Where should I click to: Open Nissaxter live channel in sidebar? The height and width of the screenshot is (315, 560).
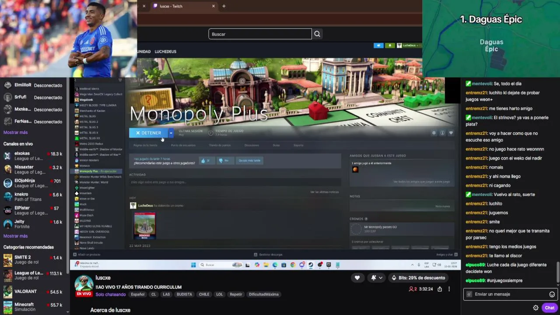pos(34,170)
